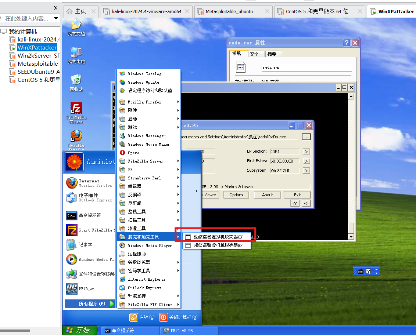Click Options button in PEiD
The image size is (416, 335).
[236, 195]
